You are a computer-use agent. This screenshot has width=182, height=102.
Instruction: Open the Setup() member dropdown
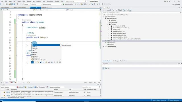tap(83, 10)
